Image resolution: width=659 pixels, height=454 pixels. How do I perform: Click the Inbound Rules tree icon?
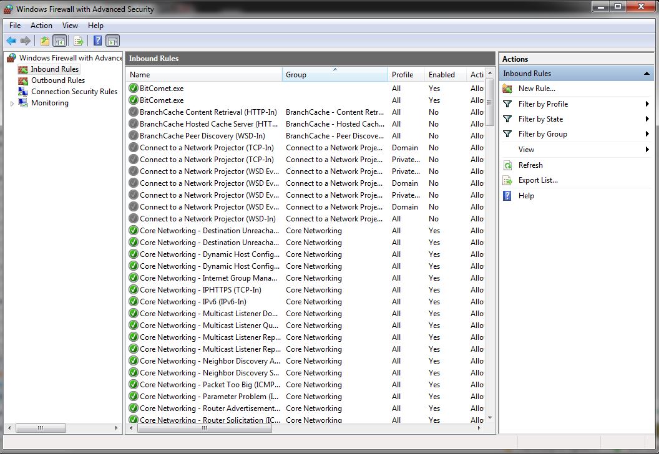(22, 69)
